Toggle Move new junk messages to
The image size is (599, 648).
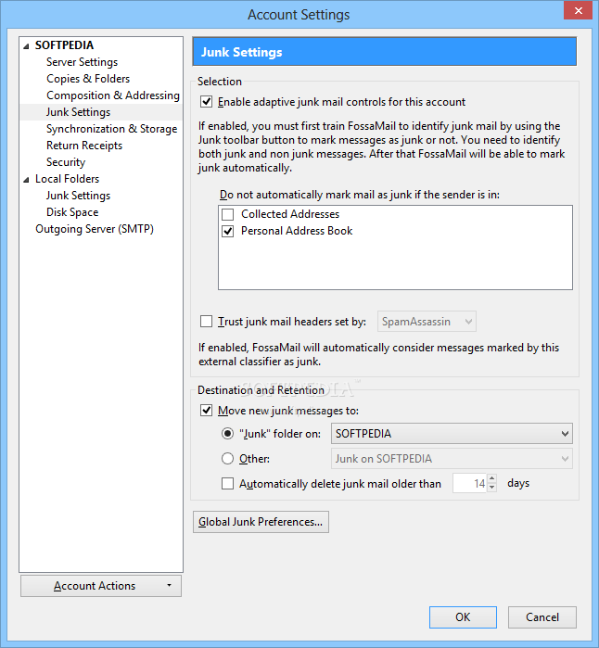coord(206,411)
